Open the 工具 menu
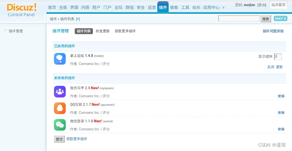Screen dimensions: 292x151 [x=185, y=7]
